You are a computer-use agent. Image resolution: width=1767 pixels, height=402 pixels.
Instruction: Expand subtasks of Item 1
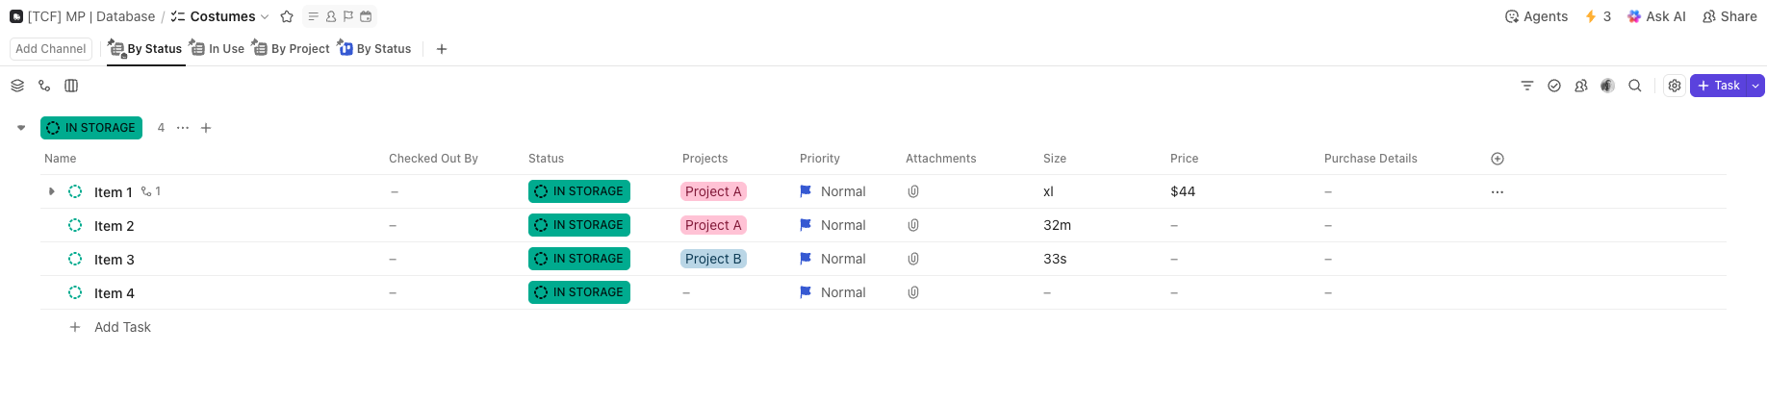coord(52,191)
